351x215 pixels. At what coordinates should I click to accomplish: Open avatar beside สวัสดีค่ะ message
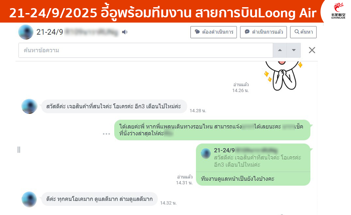(29, 106)
